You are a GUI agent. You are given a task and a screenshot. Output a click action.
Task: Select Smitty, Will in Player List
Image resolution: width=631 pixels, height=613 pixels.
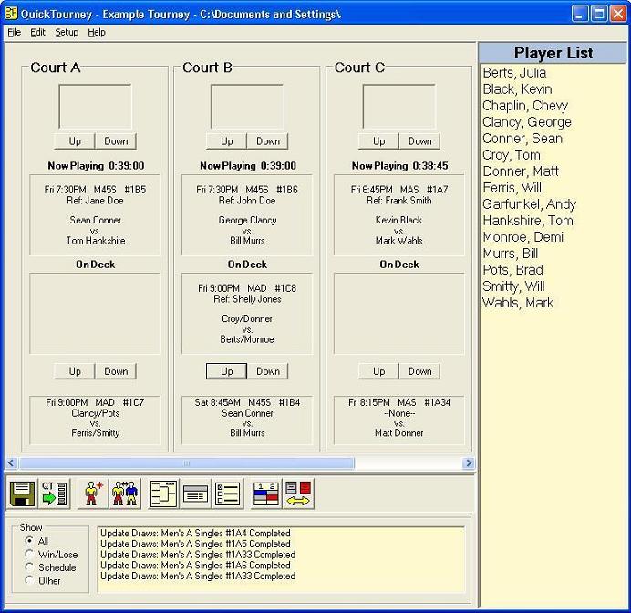513,286
